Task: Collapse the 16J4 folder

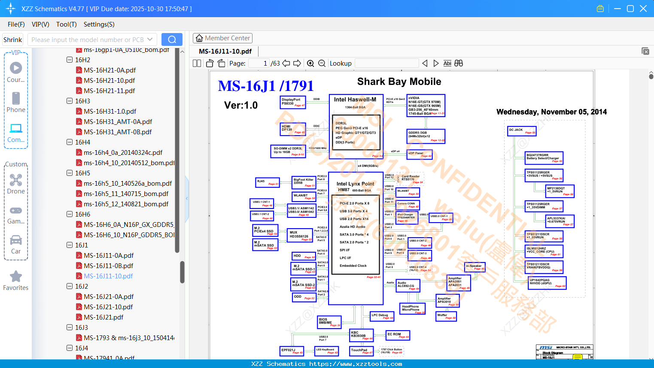Action: [70, 348]
